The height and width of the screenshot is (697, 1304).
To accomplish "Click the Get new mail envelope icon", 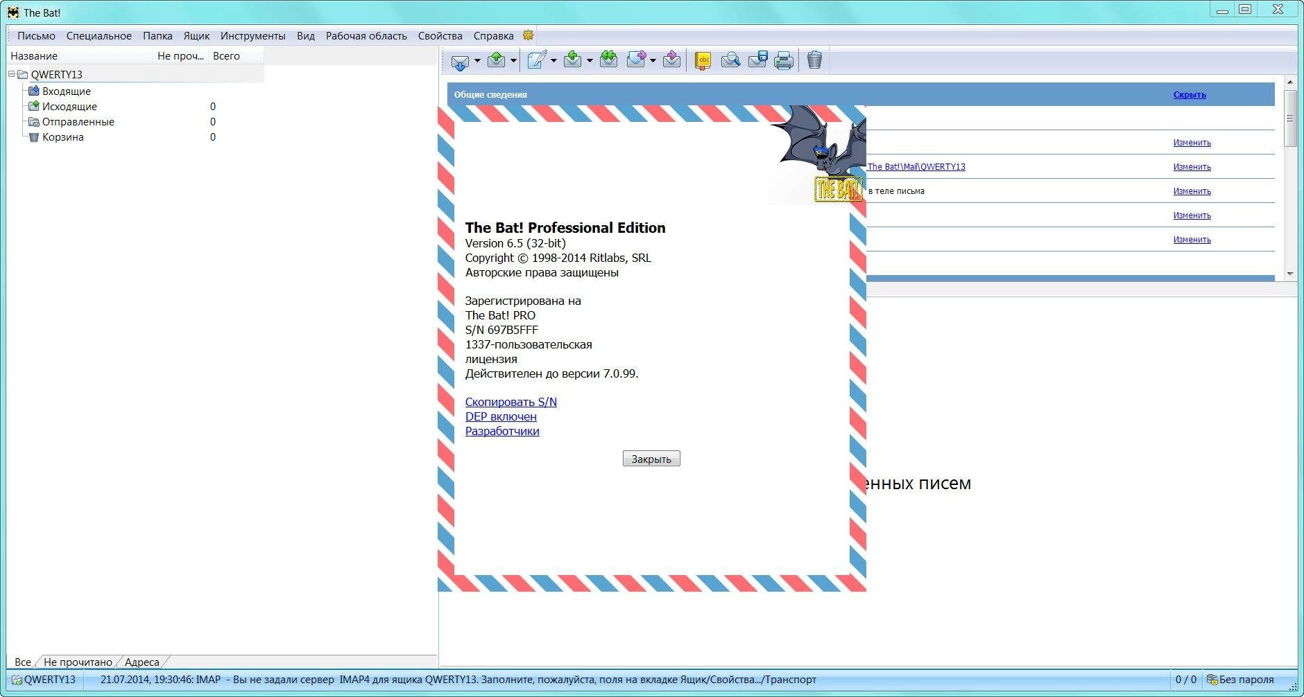I will (x=460, y=61).
